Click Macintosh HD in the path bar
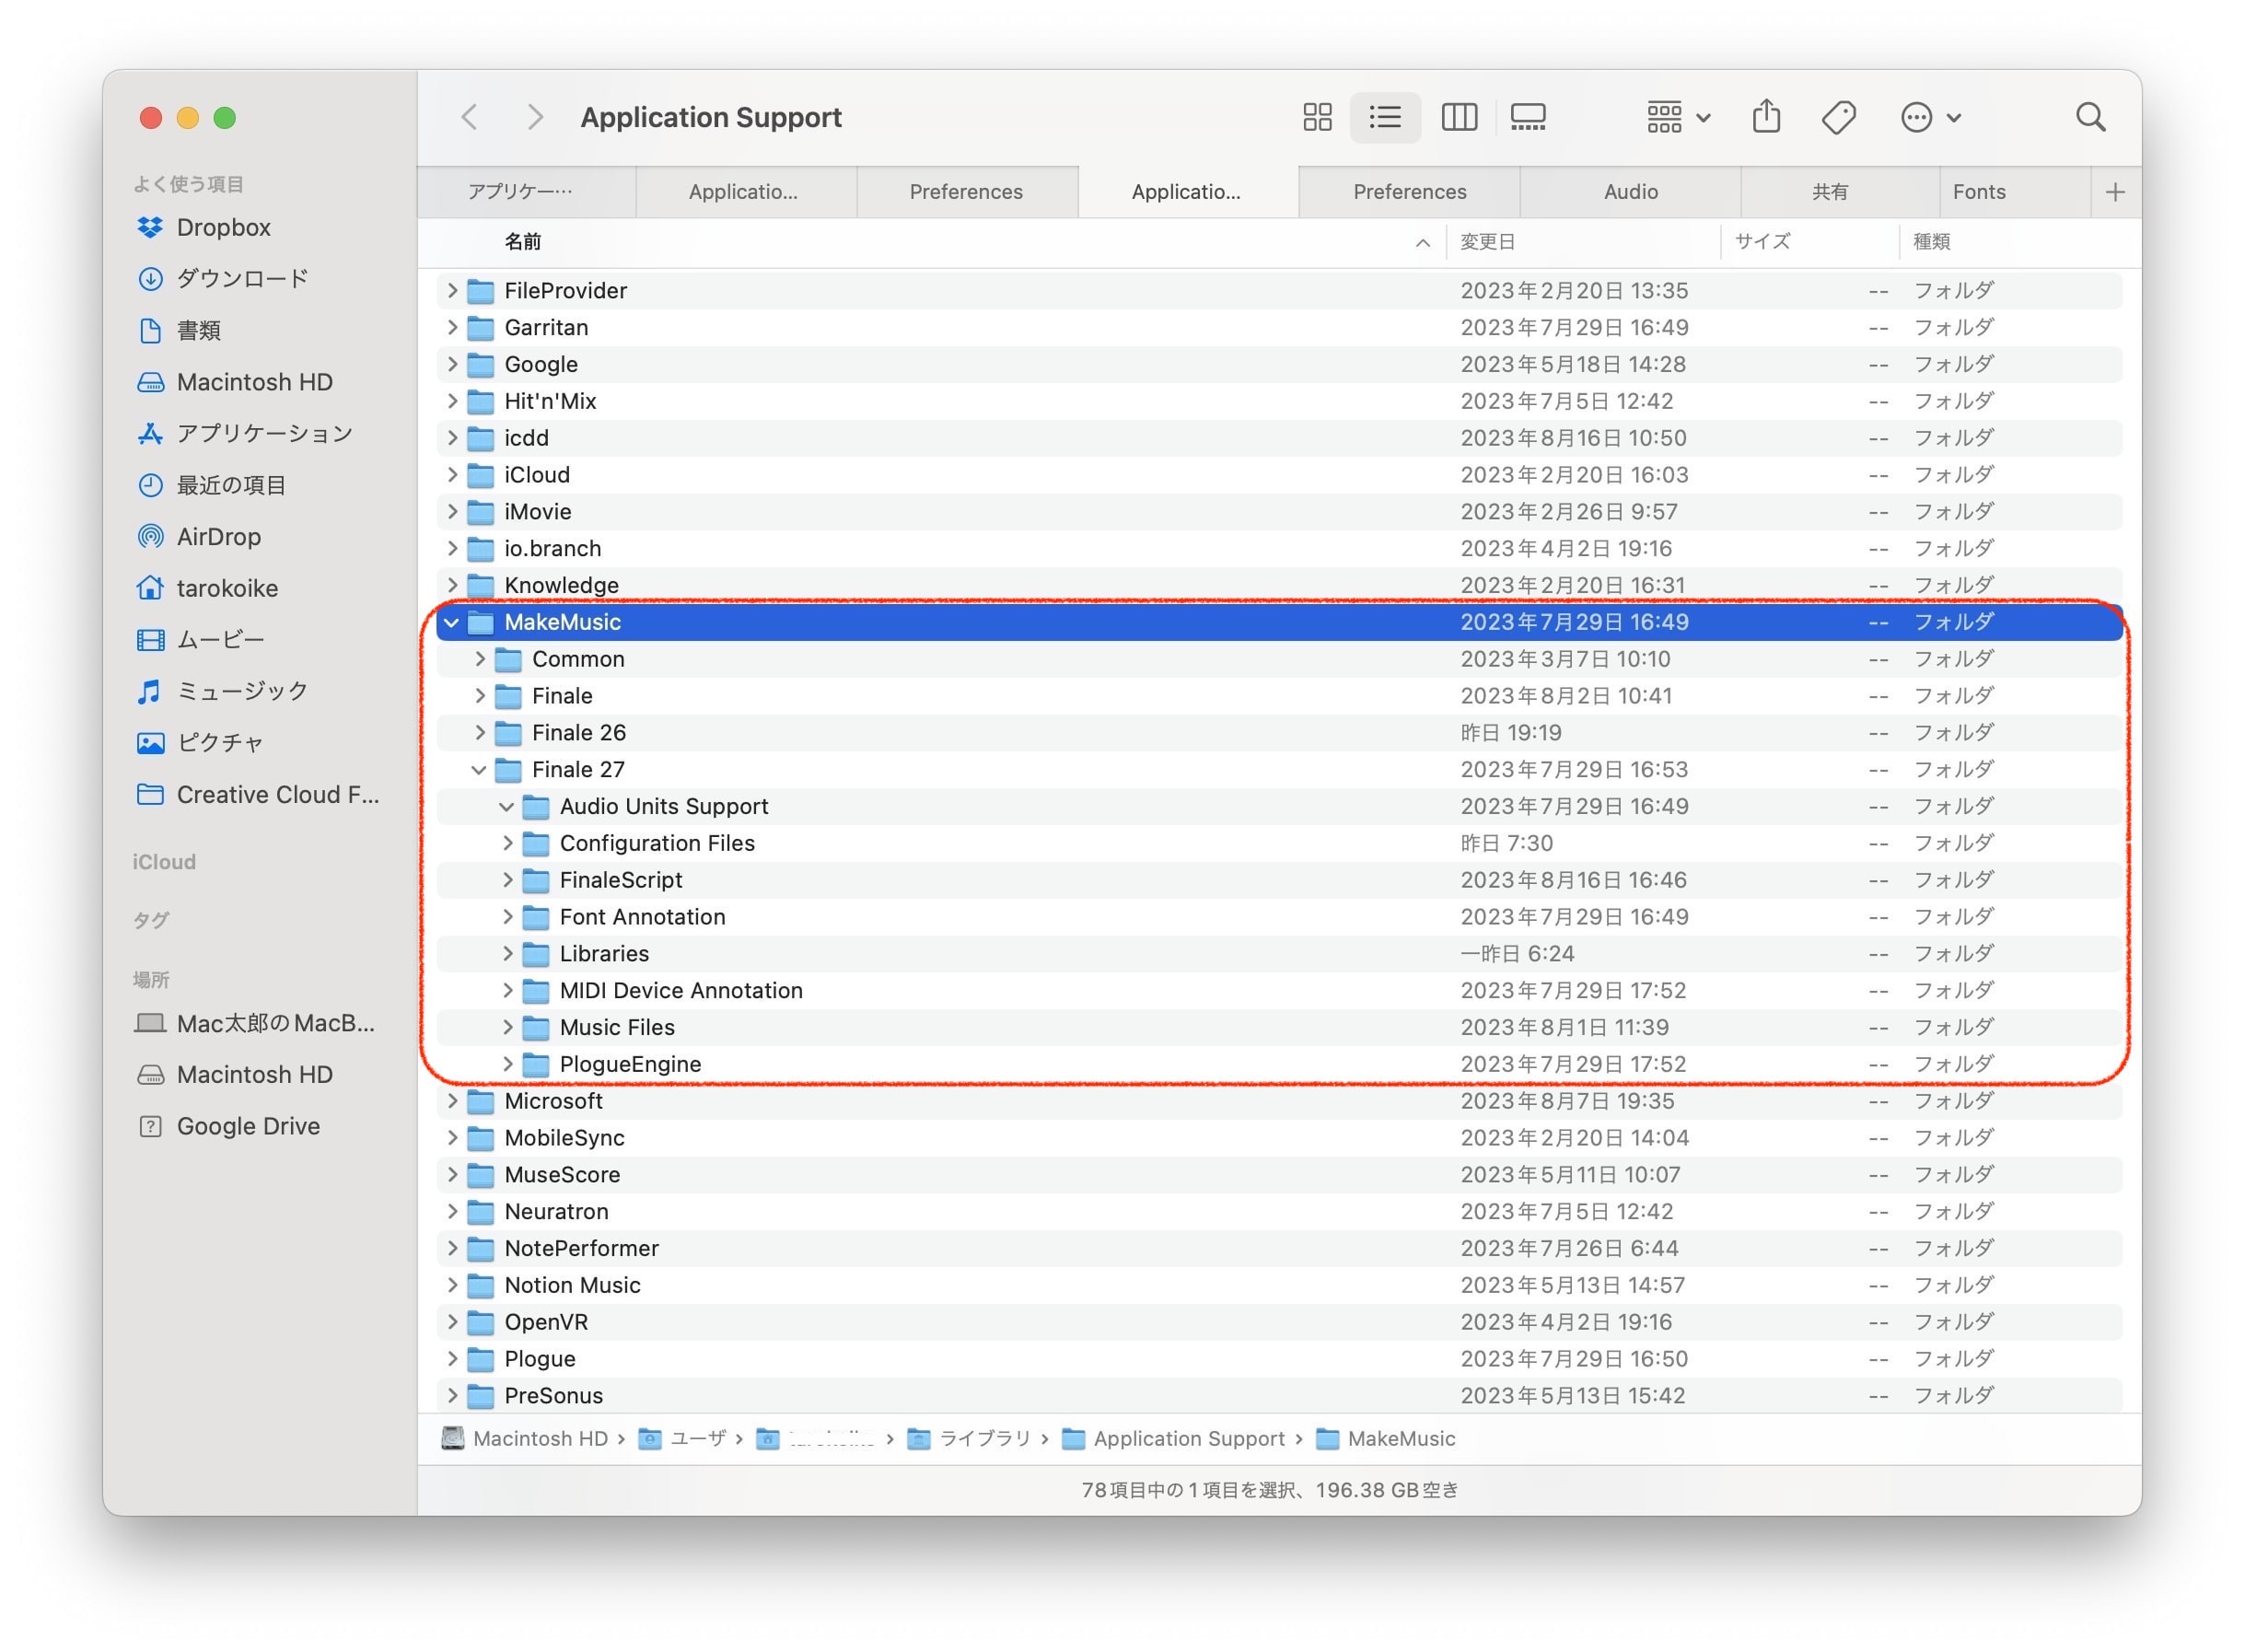Image resolution: width=2245 pixels, height=1652 pixels. (x=525, y=1438)
